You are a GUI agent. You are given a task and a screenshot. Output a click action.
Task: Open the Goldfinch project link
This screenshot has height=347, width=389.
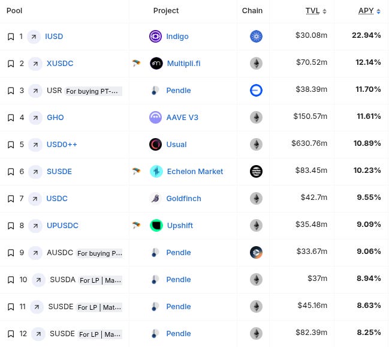click(183, 199)
